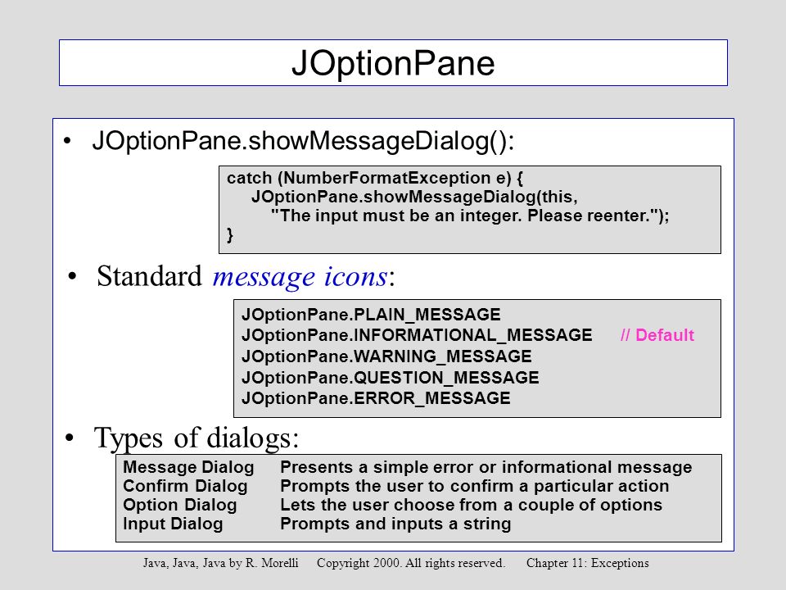The height and width of the screenshot is (590, 786).
Task: Click the Message Dialog label
Action: coord(188,467)
